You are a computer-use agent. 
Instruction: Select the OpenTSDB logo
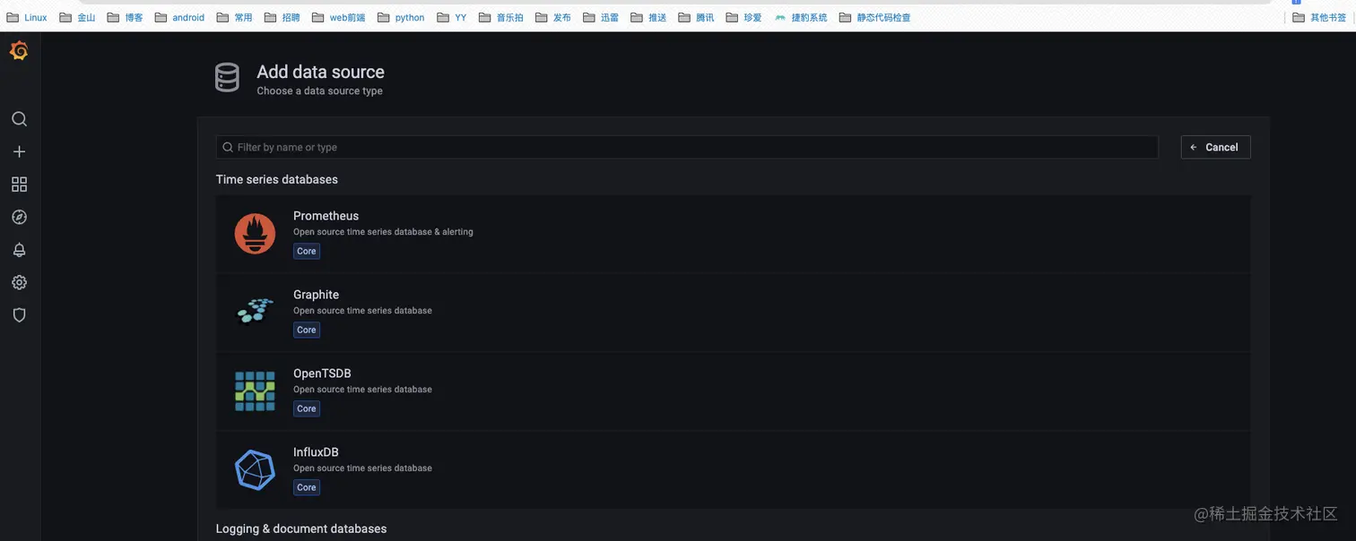click(x=255, y=391)
